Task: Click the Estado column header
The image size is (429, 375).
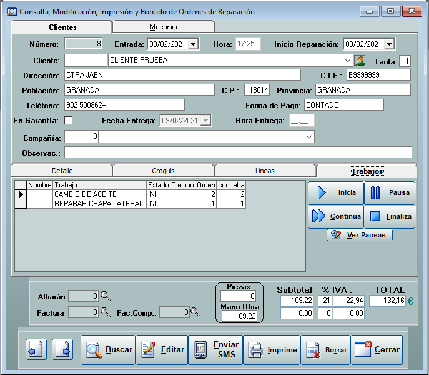Action: tap(158, 185)
